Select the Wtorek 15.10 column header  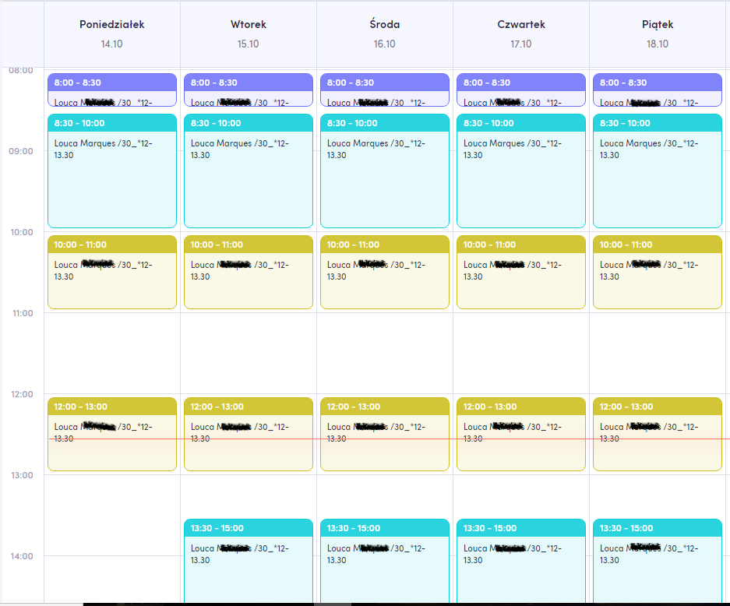click(x=249, y=34)
